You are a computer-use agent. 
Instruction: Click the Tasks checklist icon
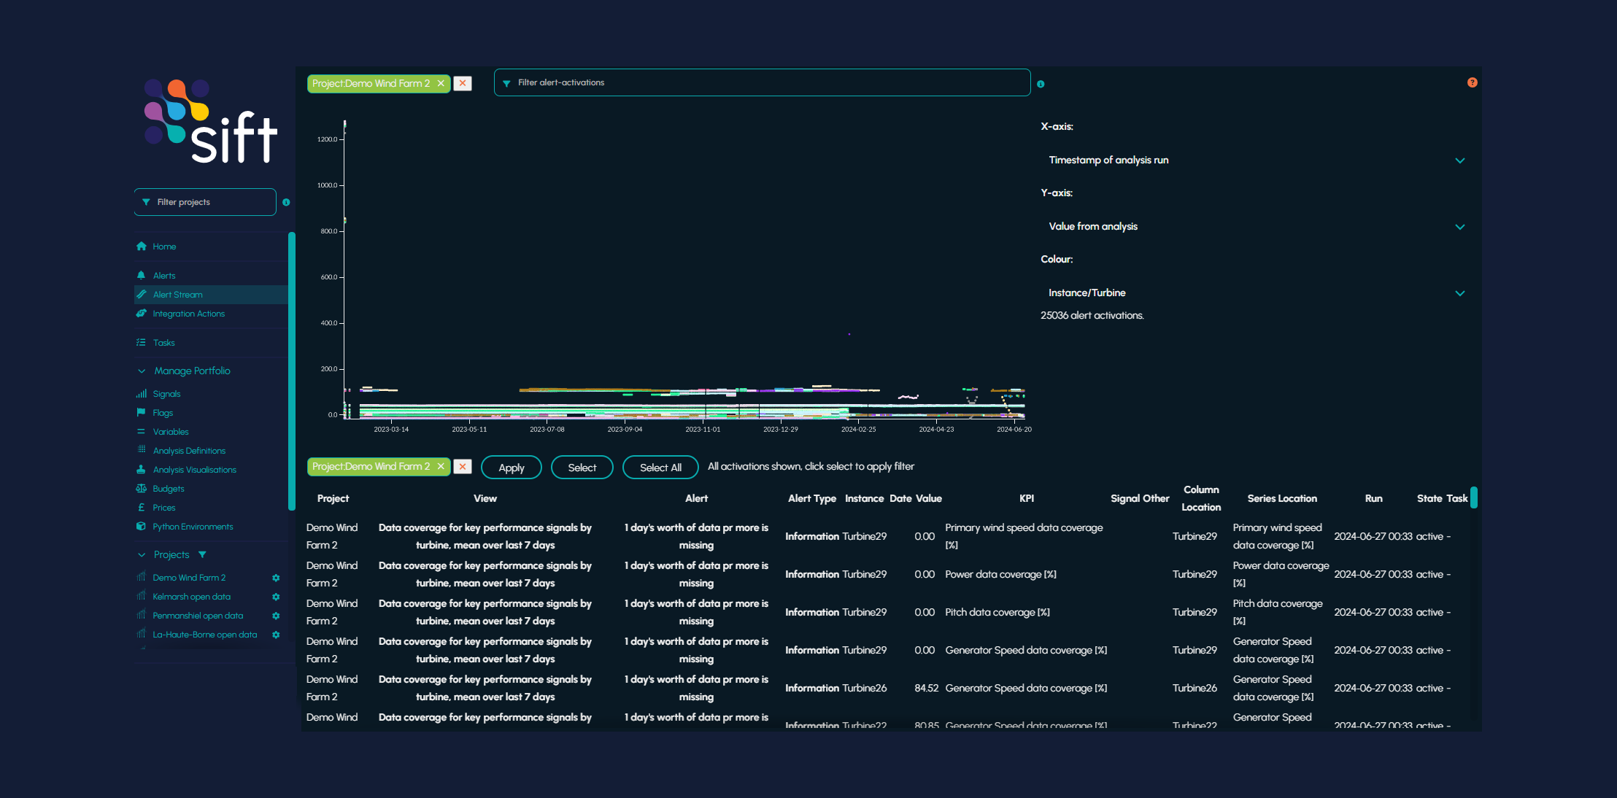(142, 343)
